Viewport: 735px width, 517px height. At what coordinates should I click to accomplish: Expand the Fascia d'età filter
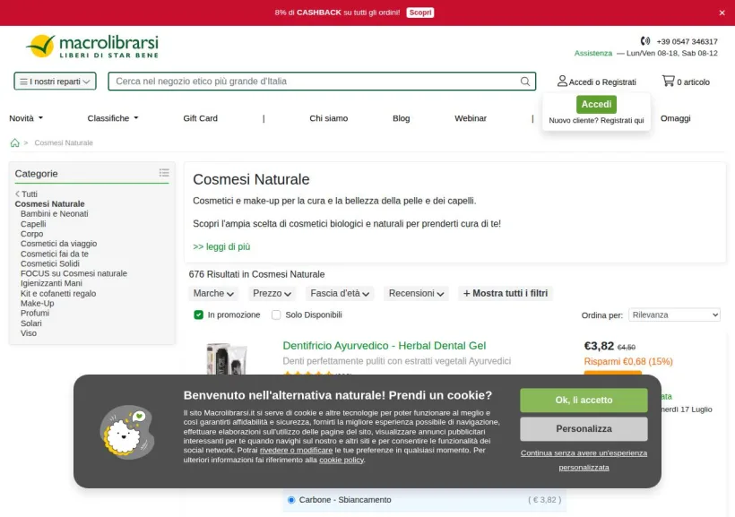[x=340, y=293]
